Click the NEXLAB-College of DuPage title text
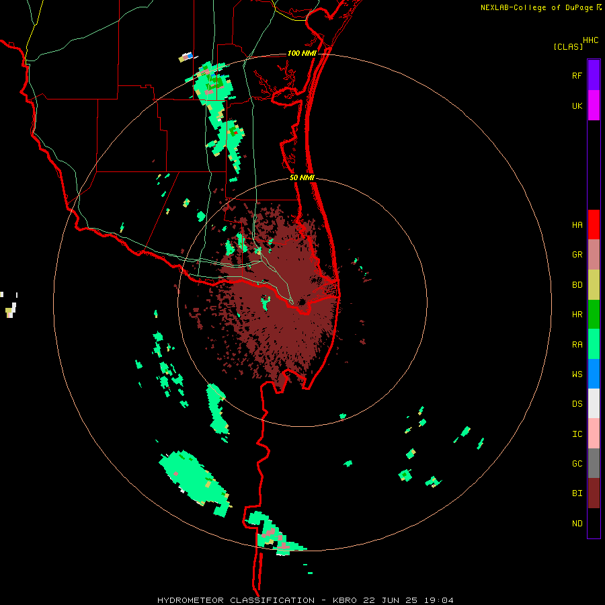The height and width of the screenshot is (605, 605). click(x=536, y=7)
